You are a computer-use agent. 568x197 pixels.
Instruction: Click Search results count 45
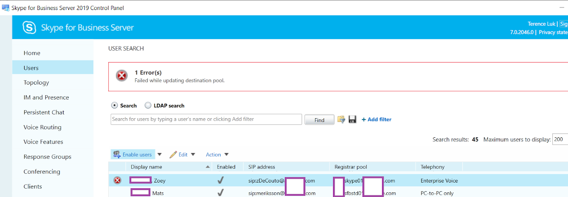[475, 140]
